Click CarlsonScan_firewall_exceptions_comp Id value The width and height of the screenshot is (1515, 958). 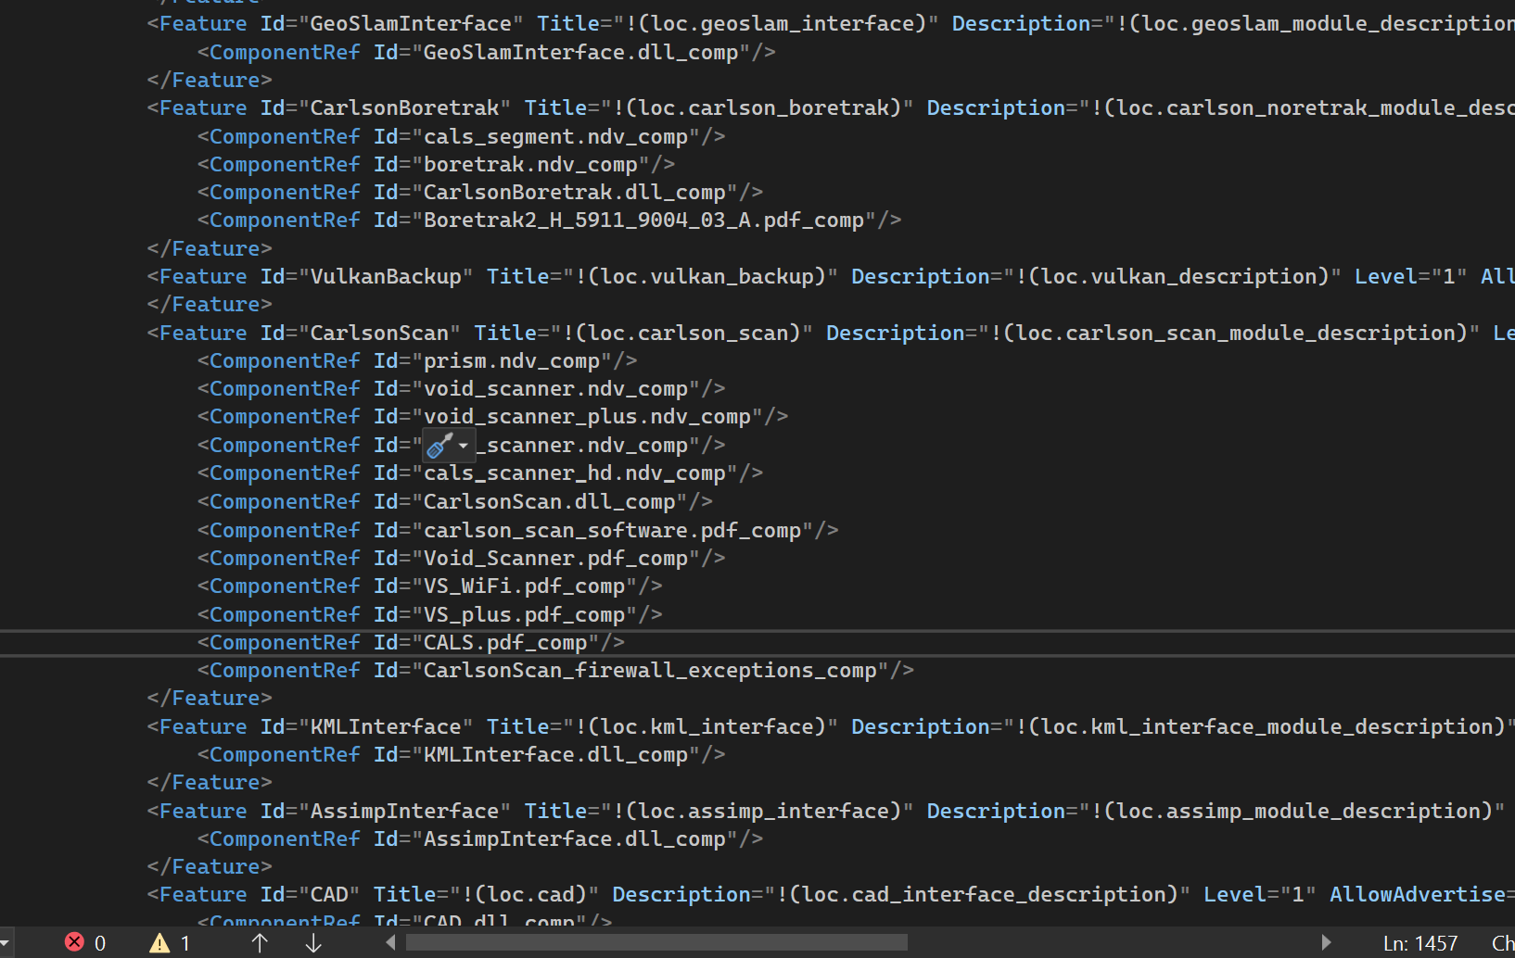[649, 671]
